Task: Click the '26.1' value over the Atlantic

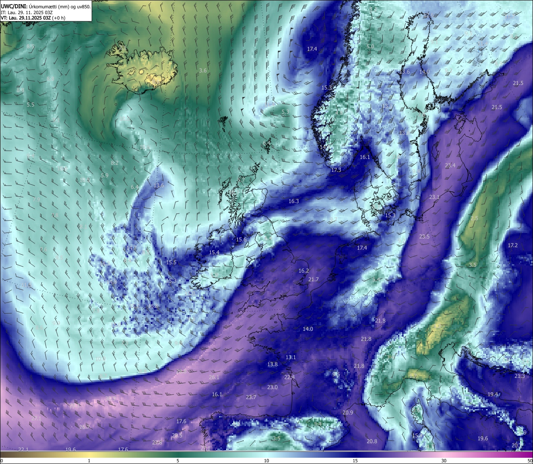Action: 214,377
